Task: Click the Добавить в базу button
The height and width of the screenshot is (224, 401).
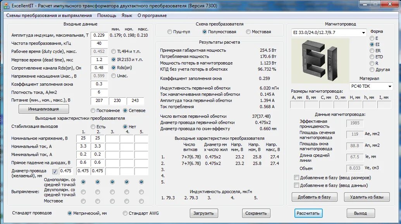Action: [x=314, y=197]
